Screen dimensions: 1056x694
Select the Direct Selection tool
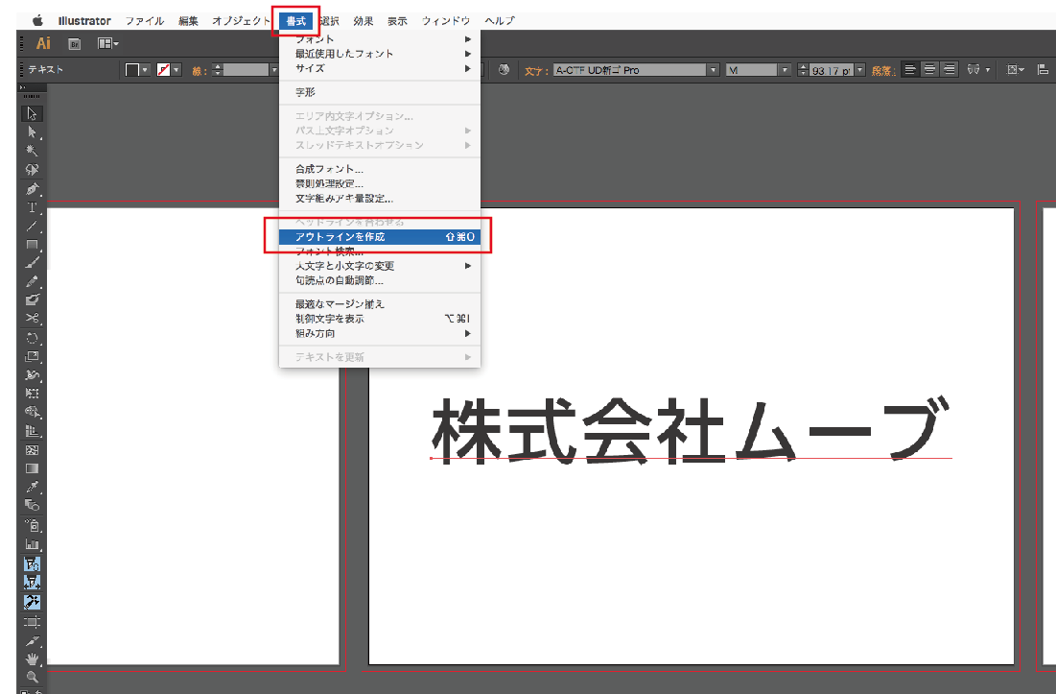point(32,132)
